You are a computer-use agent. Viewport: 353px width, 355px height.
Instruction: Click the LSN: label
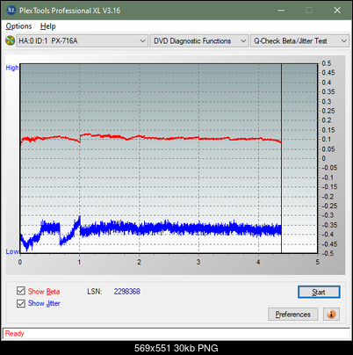(x=95, y=292)
